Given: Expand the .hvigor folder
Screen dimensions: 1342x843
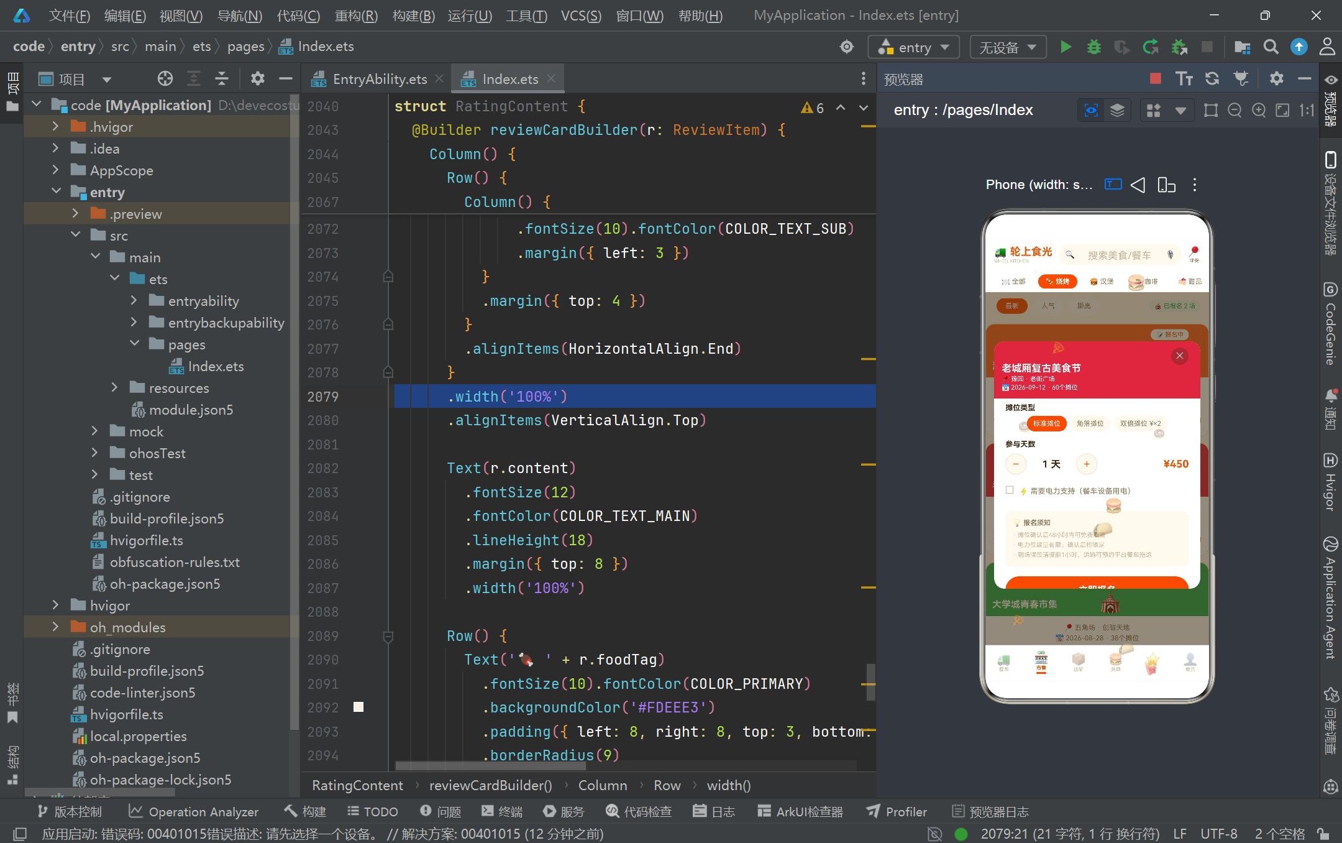Looking at the screenshot, I should pos(55,126).
